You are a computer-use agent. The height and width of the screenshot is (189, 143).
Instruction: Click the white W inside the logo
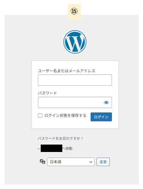click(x=75, y=42)
